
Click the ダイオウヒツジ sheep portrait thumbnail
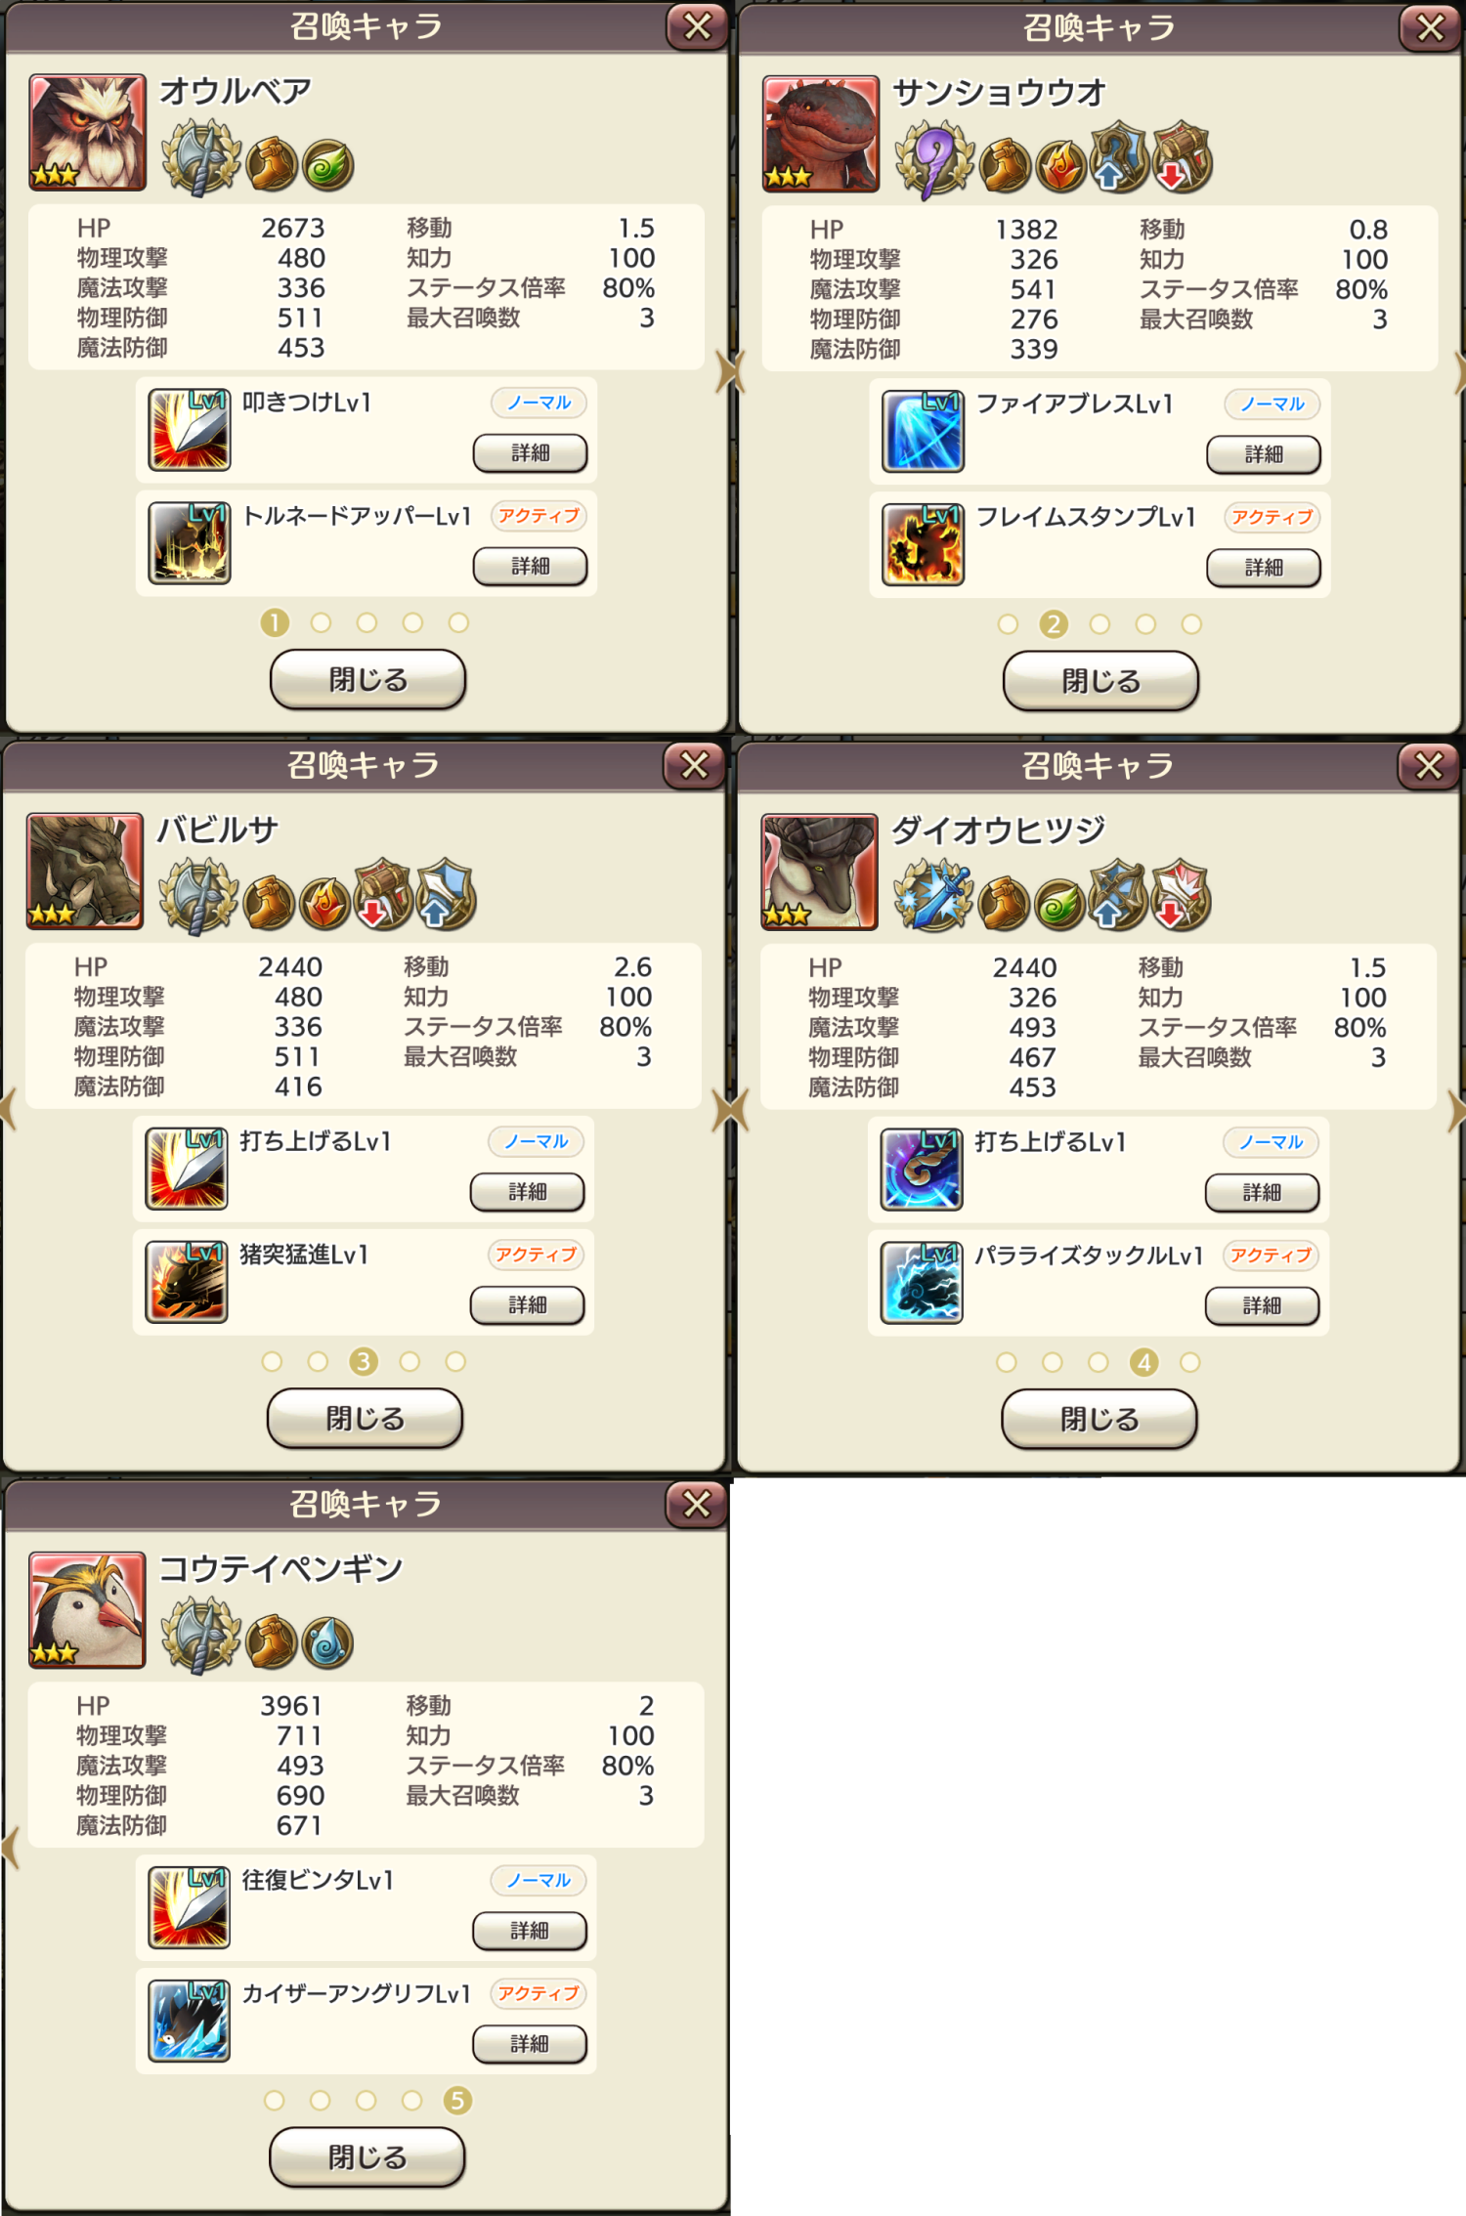click(x=820, y=872)
